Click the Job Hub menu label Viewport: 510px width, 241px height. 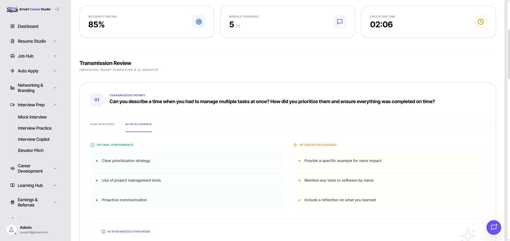pyautogui.click(x=26, y=56)
